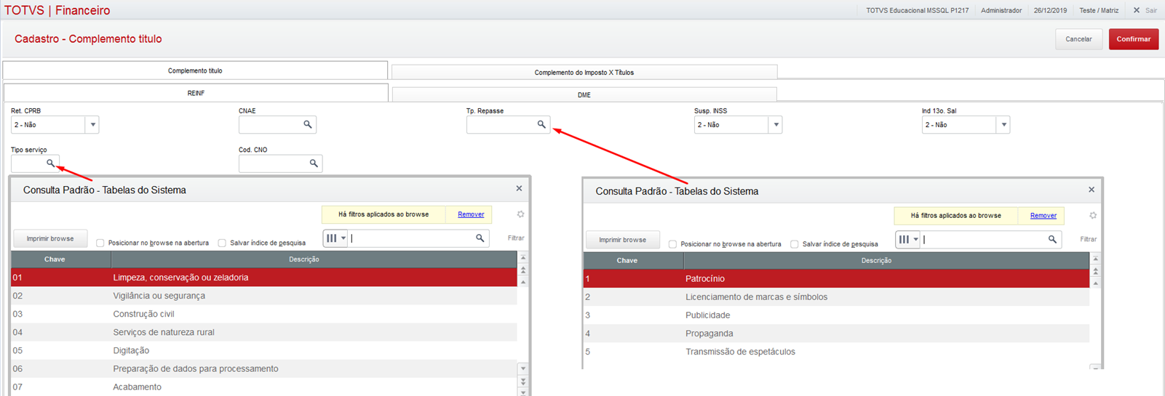Click the right dialog page-up double arrow
The height and width of the screenshot is (396, 1165).
click(x=1096, y=272)
